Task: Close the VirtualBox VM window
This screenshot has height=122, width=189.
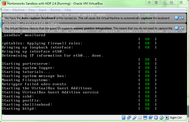Action: (181, 2)
